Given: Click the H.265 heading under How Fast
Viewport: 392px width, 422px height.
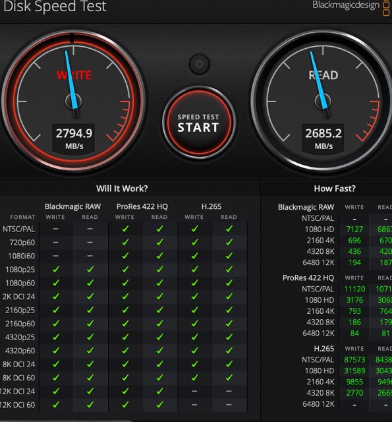Looking at the screenshot, I should point(323,349).
